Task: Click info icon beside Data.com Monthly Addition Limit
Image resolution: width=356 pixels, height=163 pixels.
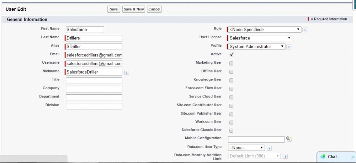Action: pyautogui.click(x=285, y=156)
